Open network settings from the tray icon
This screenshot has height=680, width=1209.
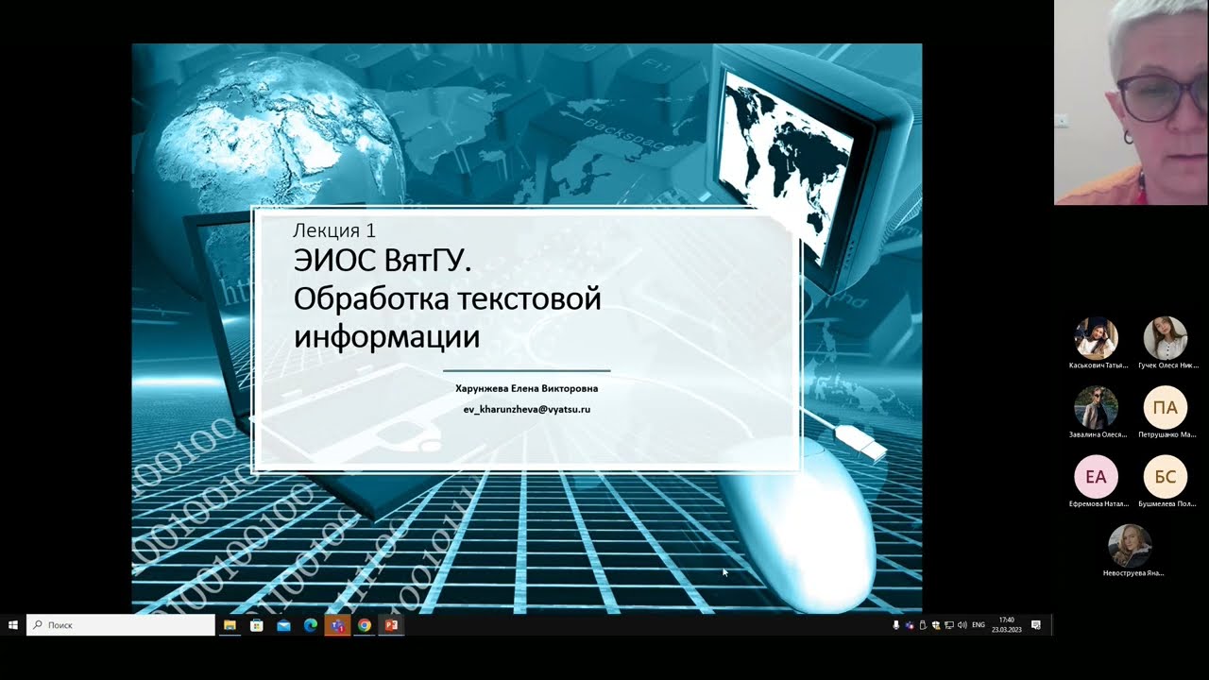point(949,625)
